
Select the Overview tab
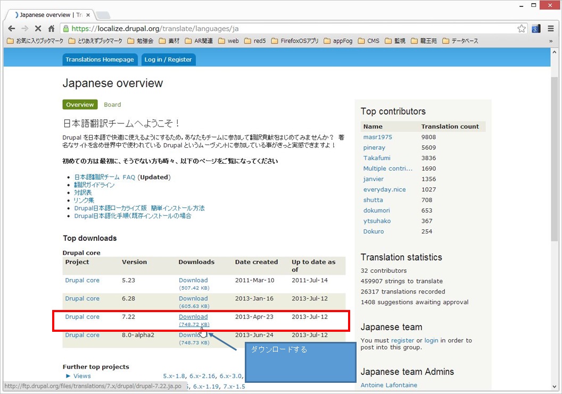[x=80, y=105]
